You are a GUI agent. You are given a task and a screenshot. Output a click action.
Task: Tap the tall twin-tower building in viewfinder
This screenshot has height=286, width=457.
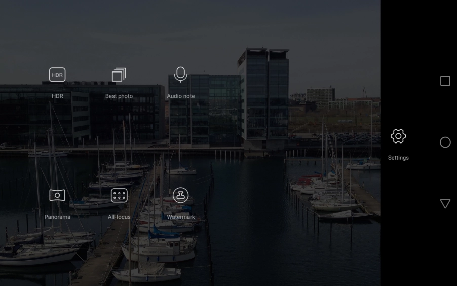pos(263,96)
